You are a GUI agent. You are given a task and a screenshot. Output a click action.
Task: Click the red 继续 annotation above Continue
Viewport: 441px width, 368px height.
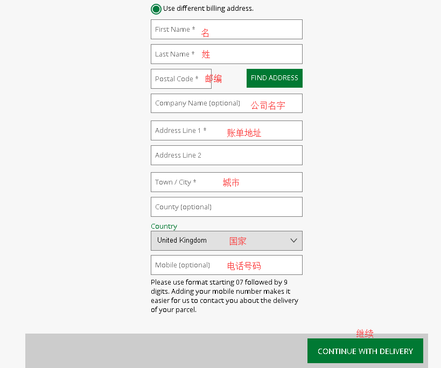tap(365, 334)
